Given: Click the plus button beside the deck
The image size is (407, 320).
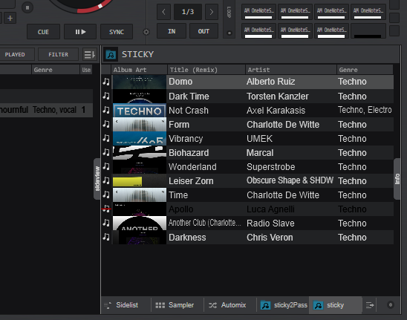Looking at the screenshot, I should pyautogui.click(x=10, y=18).
